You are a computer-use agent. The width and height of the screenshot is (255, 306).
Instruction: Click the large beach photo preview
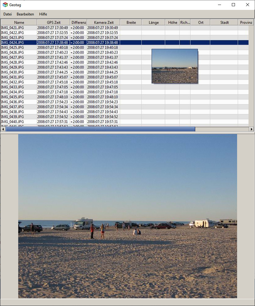click(127, 216)
